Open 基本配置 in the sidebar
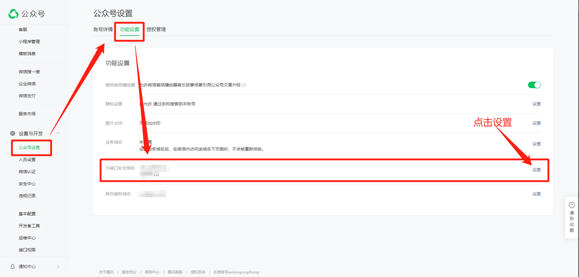The height and width of the screenshot is (277, 579). pos(27,214)
